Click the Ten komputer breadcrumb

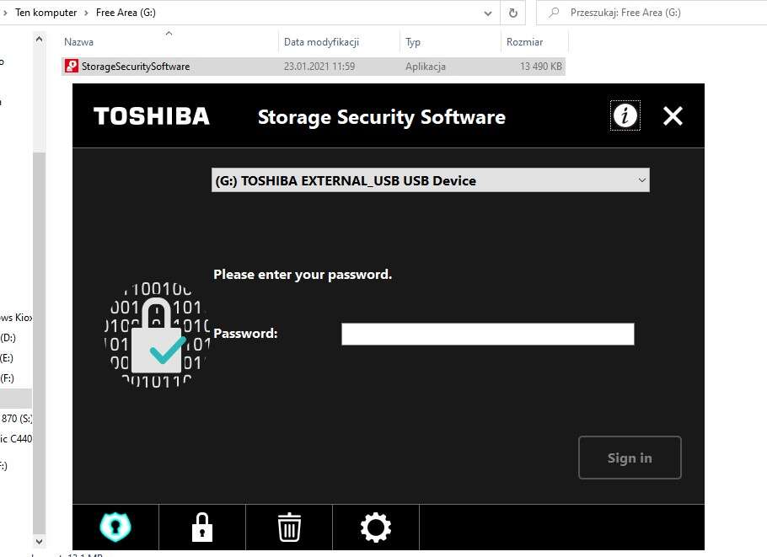[x=46, y=13]
